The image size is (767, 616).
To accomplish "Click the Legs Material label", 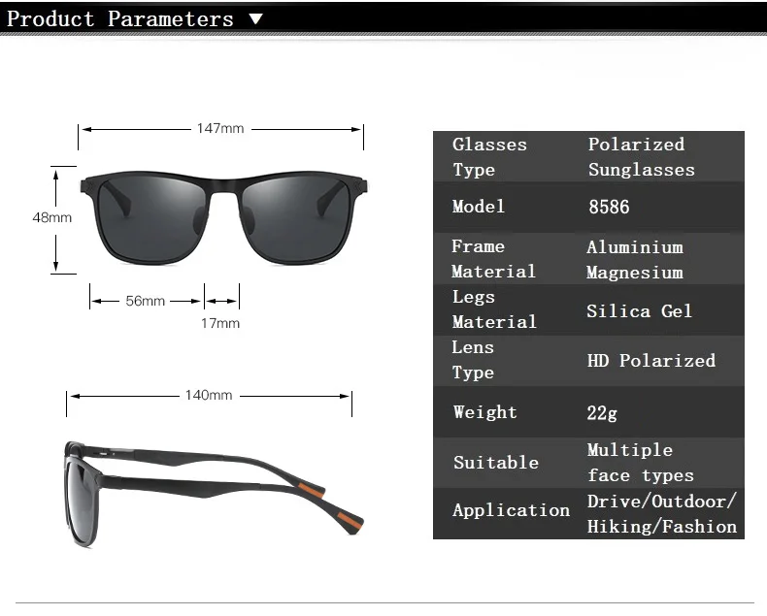I will 494,309.
